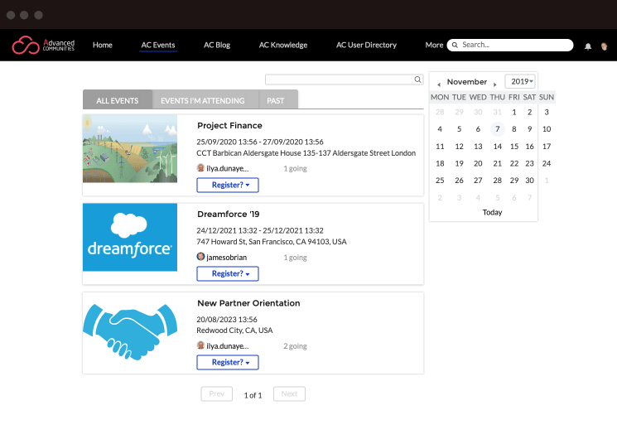Focus the events search field
This screenshot has height=444, width=617.
coord(344,80)
